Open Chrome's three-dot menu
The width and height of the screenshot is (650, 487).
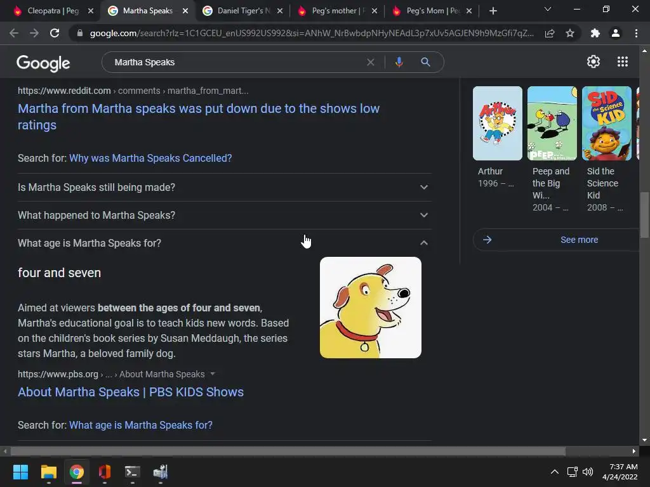636,33
